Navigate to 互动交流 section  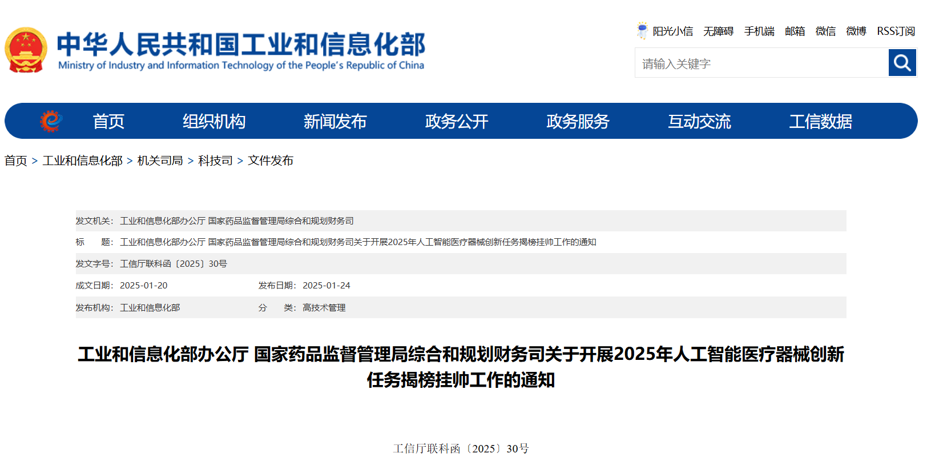(699, 121)
